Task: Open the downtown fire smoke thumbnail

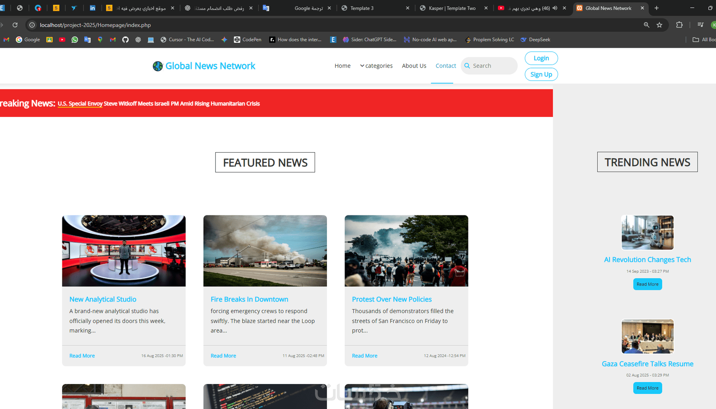Action: click(265, 251)
